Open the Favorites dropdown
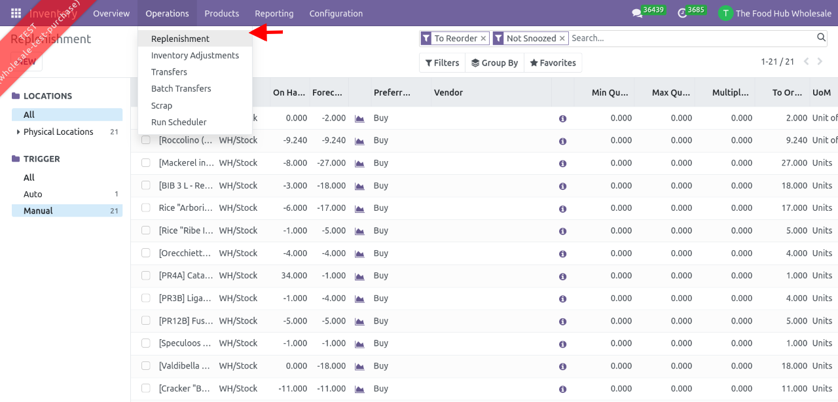The height and width of the screenshot is (402, 838). [x=553, y=63]
